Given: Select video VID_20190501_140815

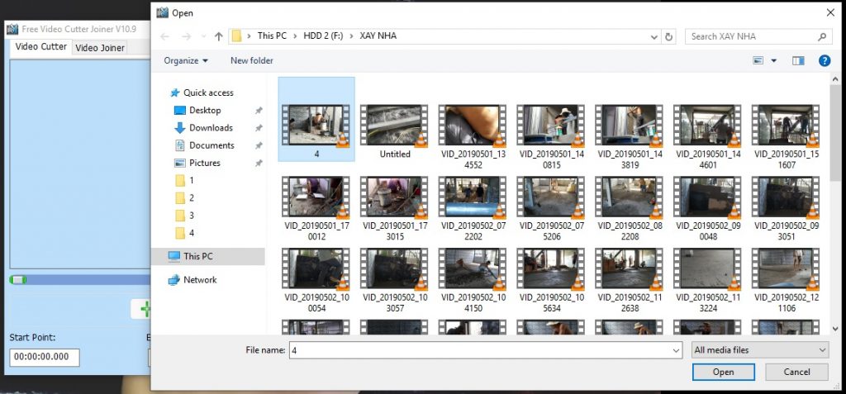Looking at the screenshot, I should (x=551, y=137).
